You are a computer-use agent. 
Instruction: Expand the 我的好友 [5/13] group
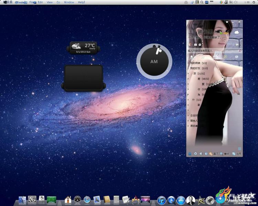click(x=199, y=68)
